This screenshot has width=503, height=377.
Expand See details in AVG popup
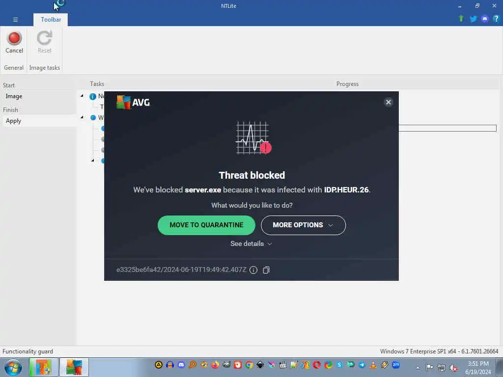click(x=251, y=243)
